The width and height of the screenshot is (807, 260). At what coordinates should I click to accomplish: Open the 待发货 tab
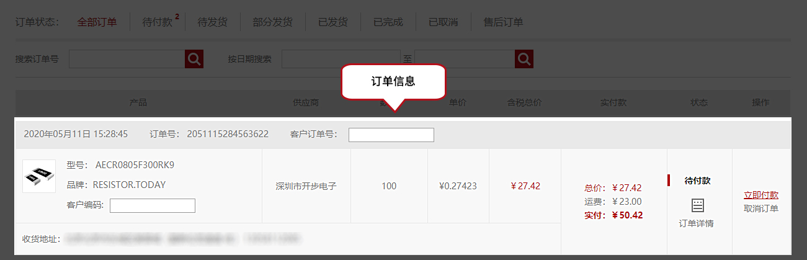tap(212, 22)
